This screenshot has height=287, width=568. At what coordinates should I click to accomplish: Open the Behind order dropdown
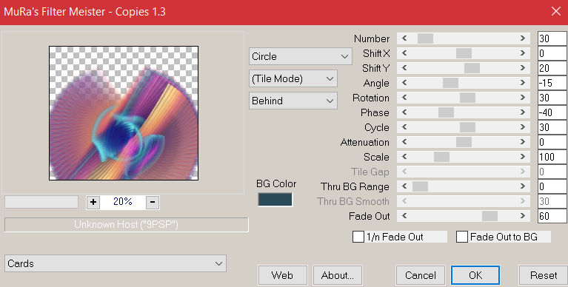293,101
